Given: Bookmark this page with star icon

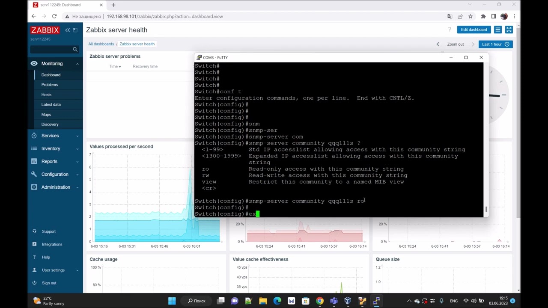Looking at the screenshot, I should [x=471, y=16].
